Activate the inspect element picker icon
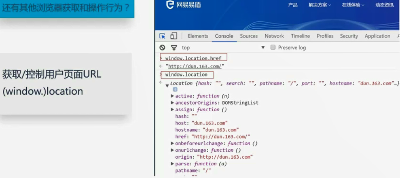The height and width of the screenshot is (178, 400). pos(162,36)
